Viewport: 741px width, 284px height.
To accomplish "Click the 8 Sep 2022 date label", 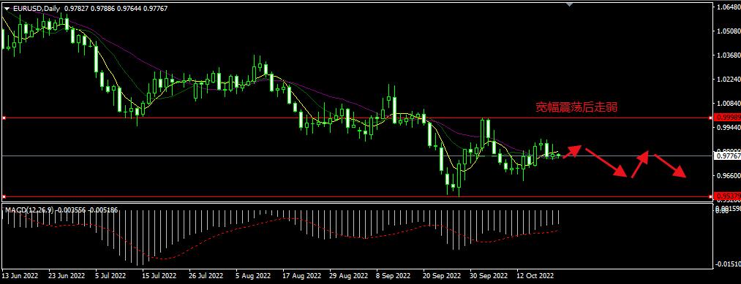I will pos(393,275).
